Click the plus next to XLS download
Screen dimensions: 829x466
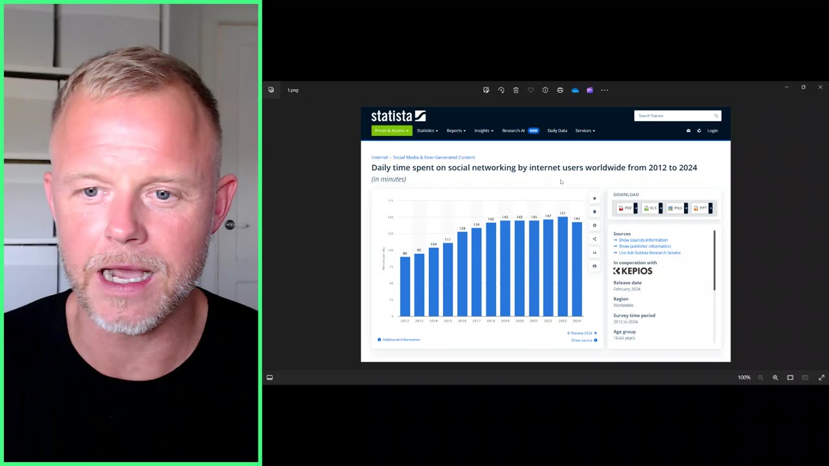click(x=661, y=208)
